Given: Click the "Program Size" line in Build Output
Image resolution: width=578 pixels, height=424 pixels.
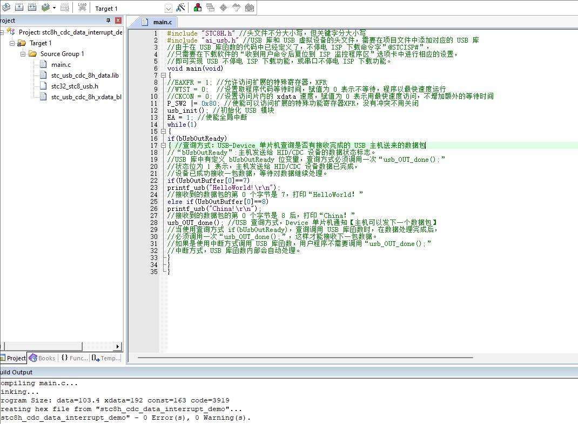Looking at the screenshot, I should point(115,400).
